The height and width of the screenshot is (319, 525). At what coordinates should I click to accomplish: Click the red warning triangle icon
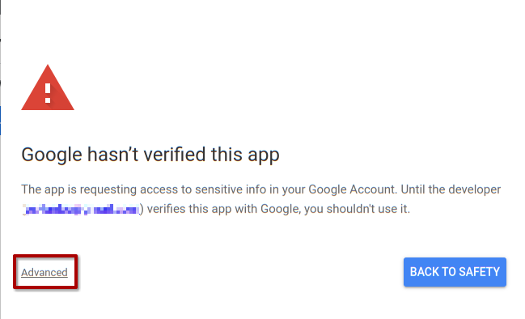pyautogui.click(x=48, y=87)
